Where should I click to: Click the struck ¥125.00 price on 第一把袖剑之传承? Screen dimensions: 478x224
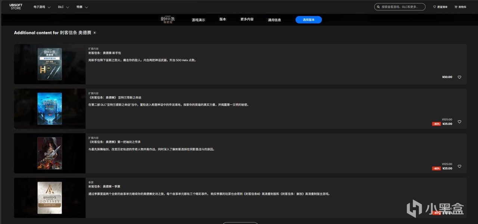click(447, 164)
